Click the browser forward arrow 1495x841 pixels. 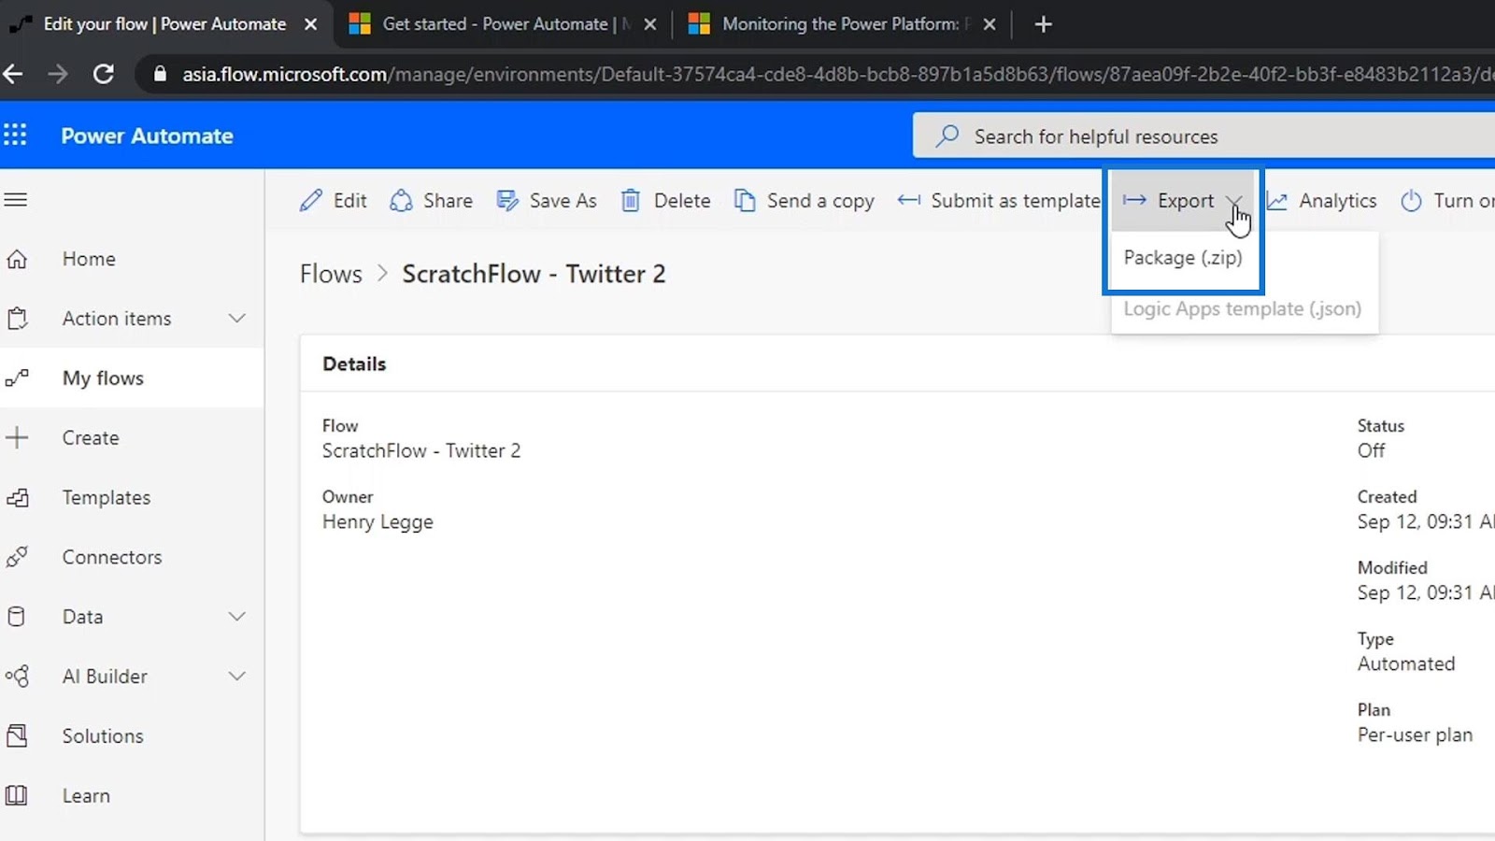58,74
